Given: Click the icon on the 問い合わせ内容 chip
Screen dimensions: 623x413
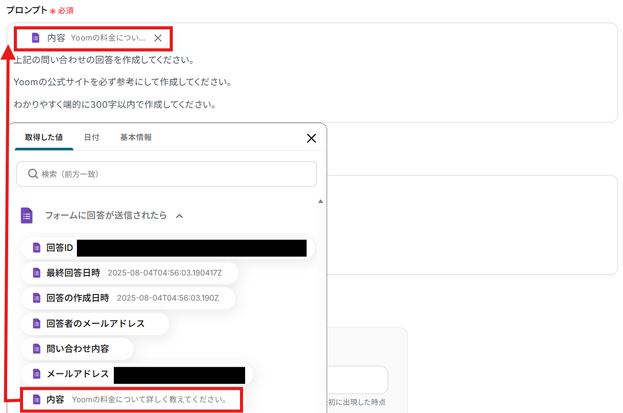Looking at the screenshot, I should [x=36, y=349].
